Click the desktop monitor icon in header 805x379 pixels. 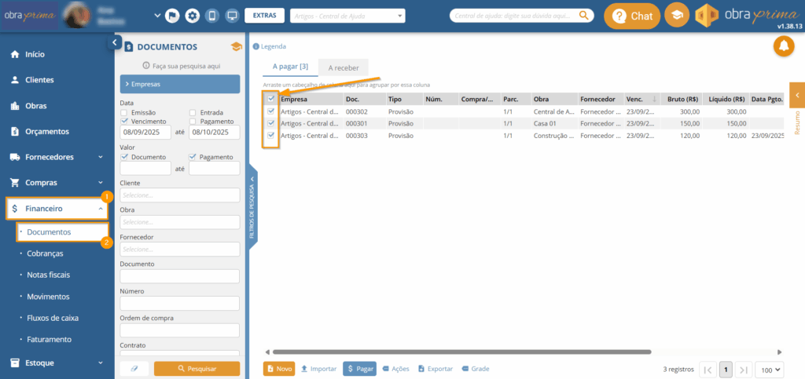pyautogui.click(x=231, y=16)
